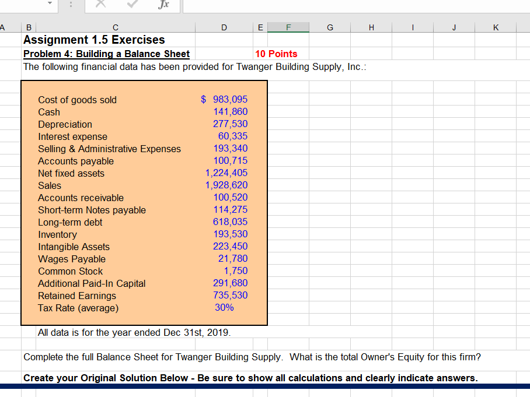The width and height of the screenshot is (530, 397).
Task: Click the 'Inventory' label
Action: tap(57, 234)
